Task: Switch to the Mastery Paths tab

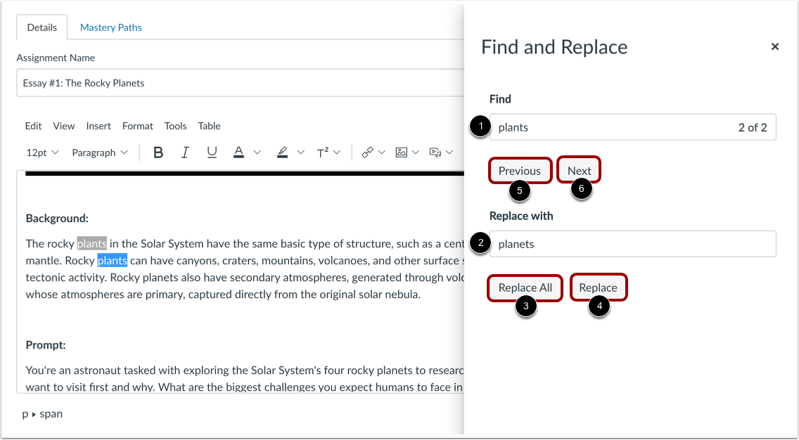Action: coord(110,27)
